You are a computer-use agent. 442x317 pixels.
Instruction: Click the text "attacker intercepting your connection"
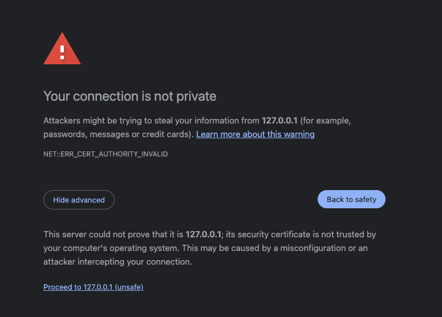(x=117, y=262)
